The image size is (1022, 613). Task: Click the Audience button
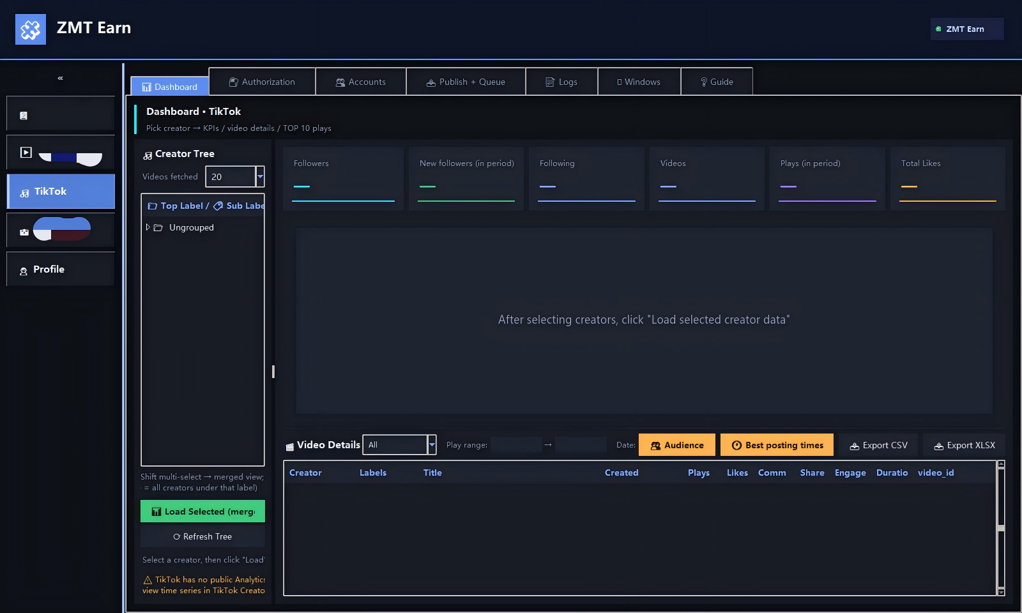[677, 445]
